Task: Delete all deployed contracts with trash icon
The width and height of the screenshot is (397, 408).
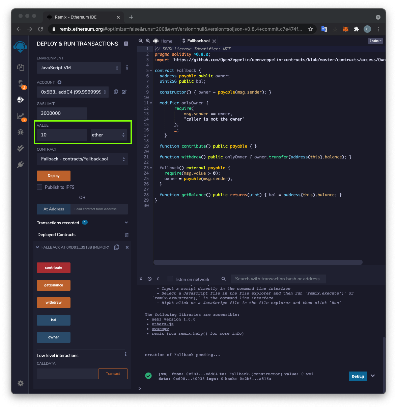Action: tap(127, 235)
